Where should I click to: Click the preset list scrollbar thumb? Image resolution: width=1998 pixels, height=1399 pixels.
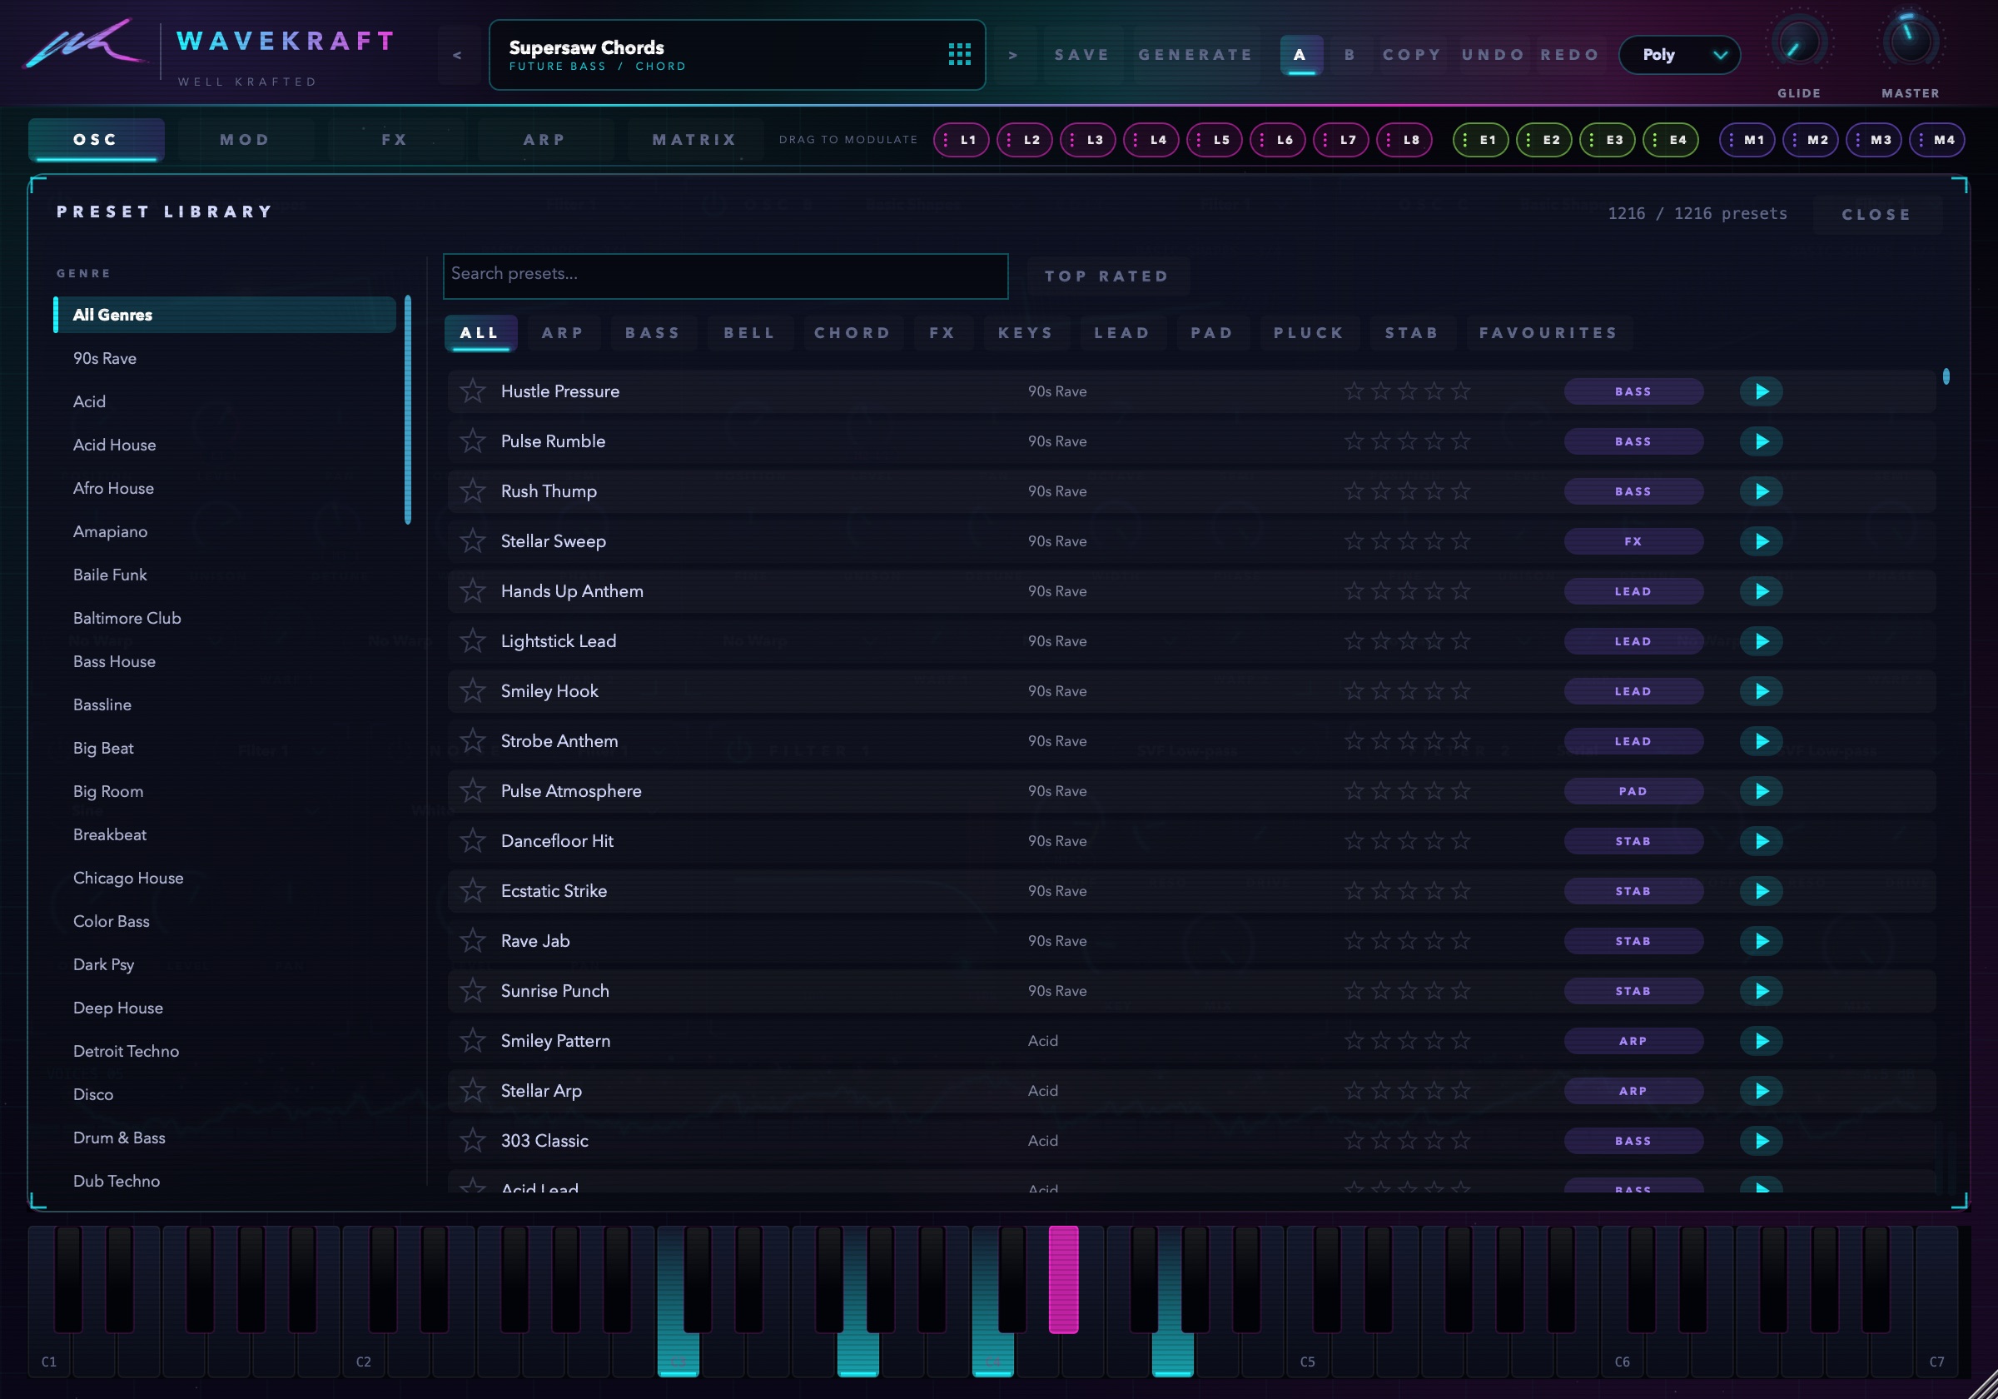pyautogui.click(x=1946, y=376)
